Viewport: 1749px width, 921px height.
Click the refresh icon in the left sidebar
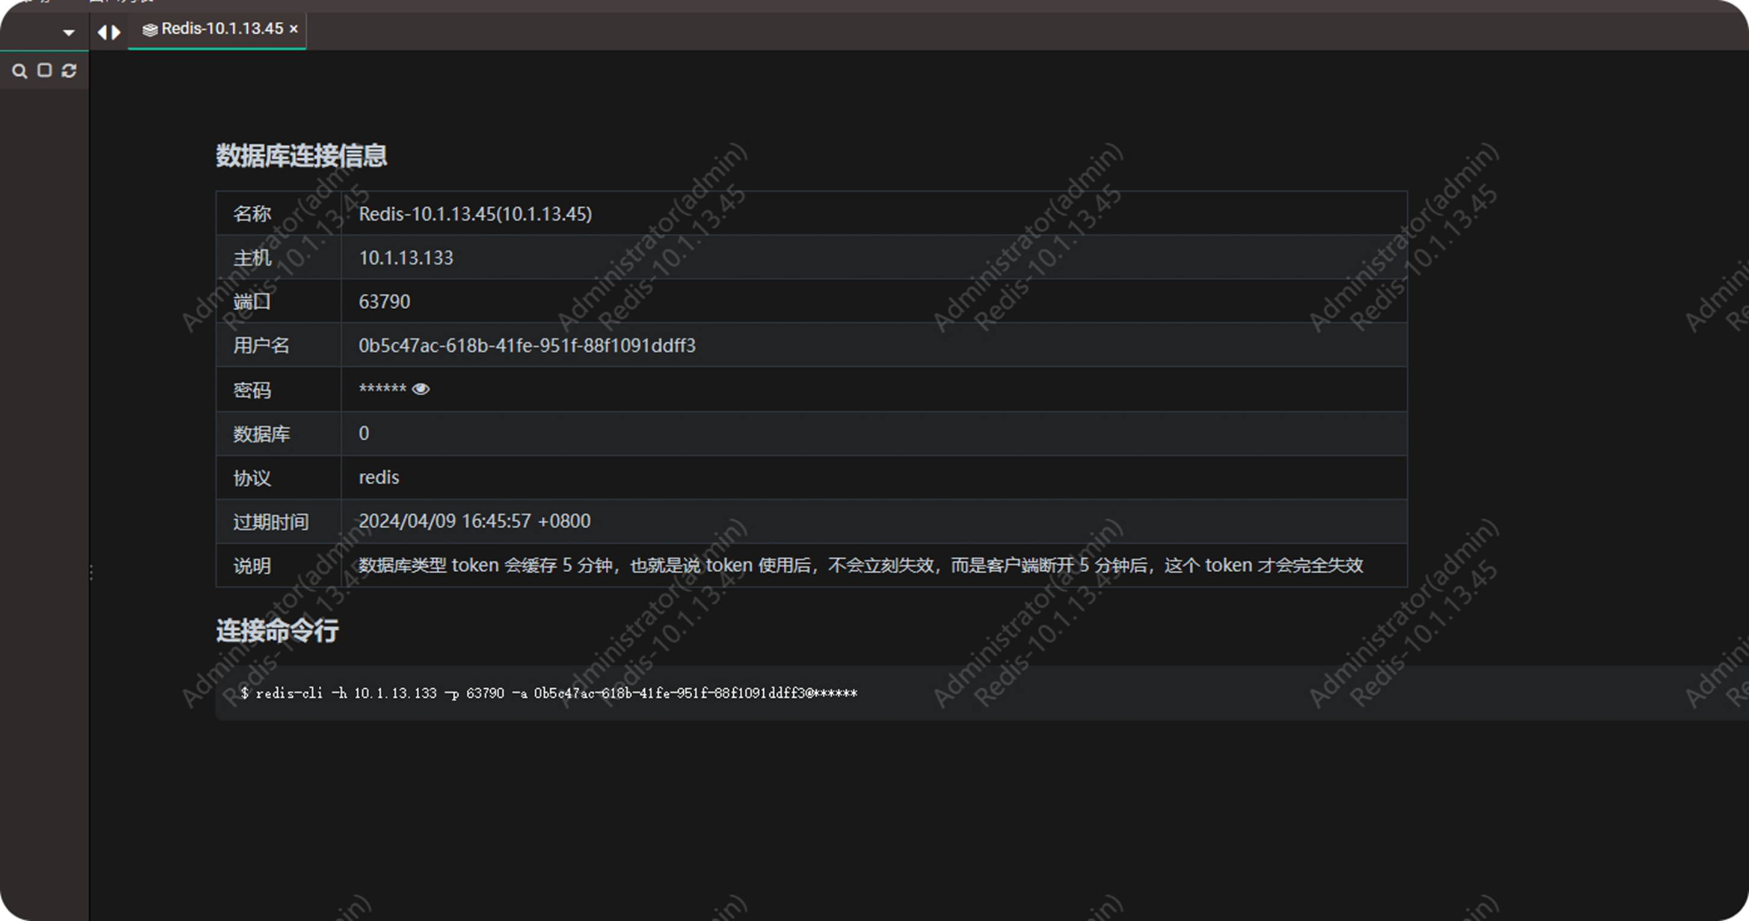pos(69,70)
